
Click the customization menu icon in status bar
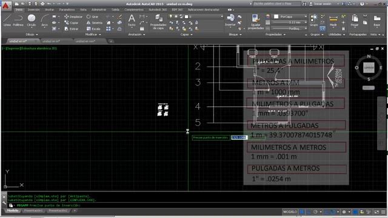383,212
